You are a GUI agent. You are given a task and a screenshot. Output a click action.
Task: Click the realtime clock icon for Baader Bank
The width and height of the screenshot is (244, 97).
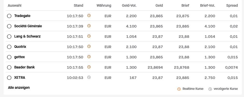(89, 67)
